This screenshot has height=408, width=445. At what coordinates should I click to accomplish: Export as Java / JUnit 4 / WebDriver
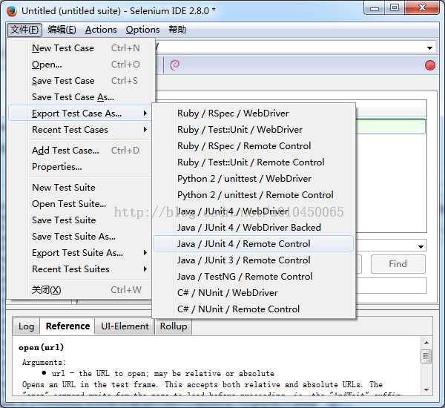click(254, 211)
